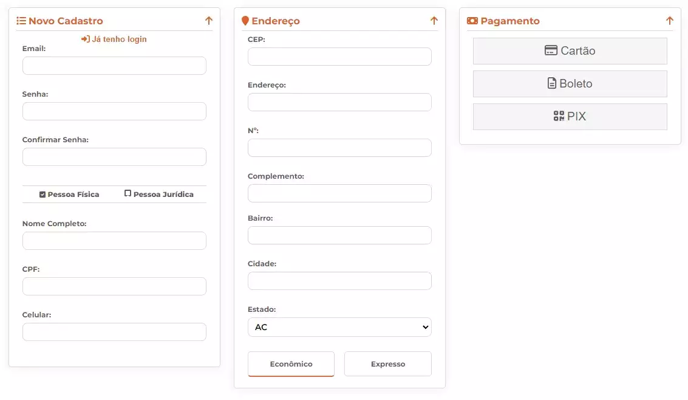Viewport: 688px width, 400px height.
Task: Click the location pin icon beside Endereço
Action: [245, 21]
